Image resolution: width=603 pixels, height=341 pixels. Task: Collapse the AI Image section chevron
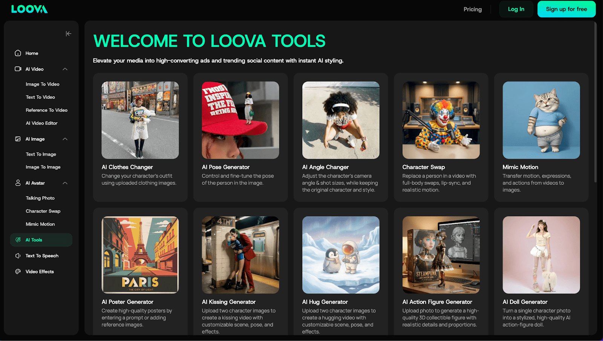(65, 139)
